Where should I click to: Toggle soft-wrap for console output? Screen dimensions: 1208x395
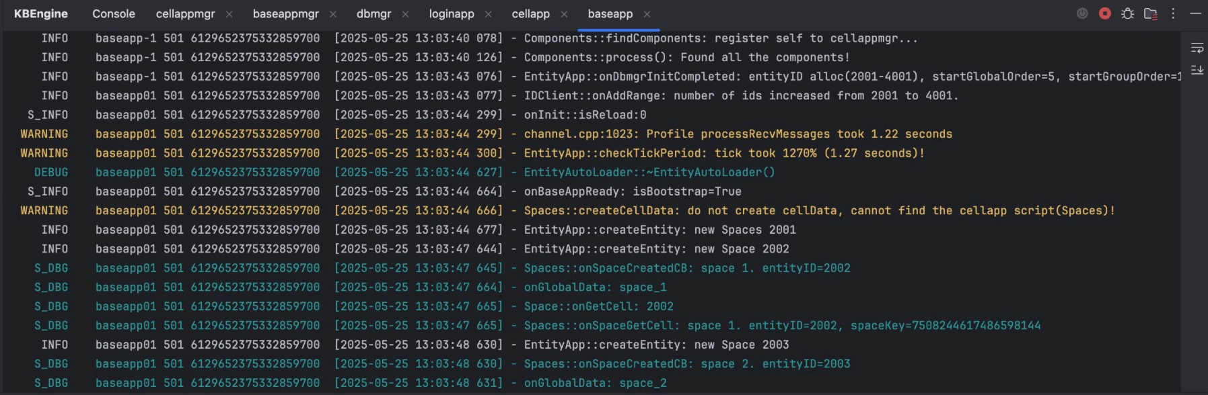point(1197,48)
